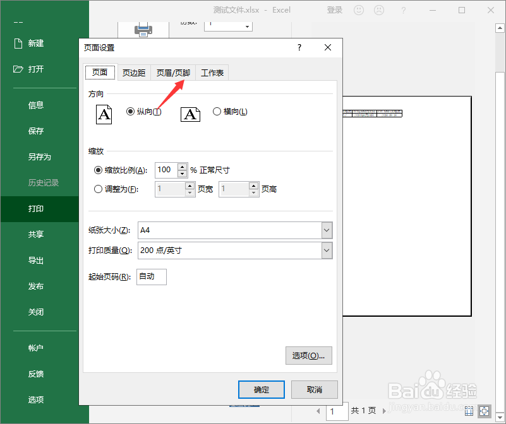Switch to the 工作表 tab
This screenshot has height=424, width=506.
(x=212, y=72)
